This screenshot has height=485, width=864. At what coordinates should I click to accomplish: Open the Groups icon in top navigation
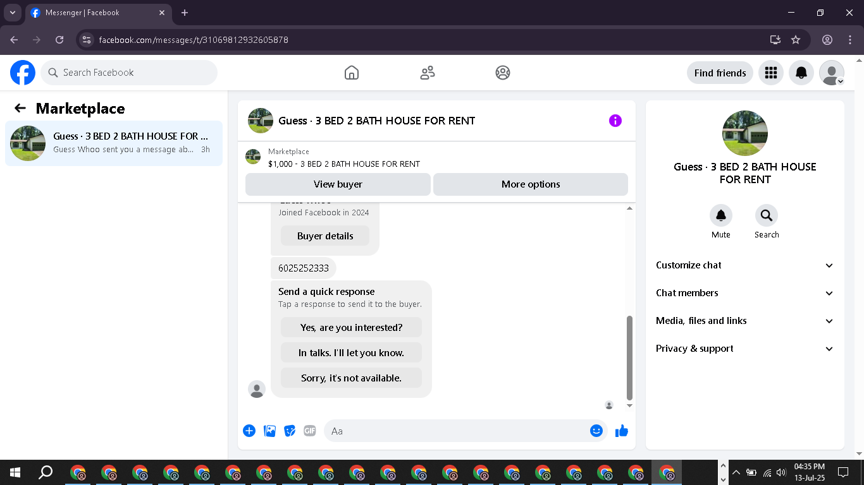pyautogui.click(x=503, y=73)
